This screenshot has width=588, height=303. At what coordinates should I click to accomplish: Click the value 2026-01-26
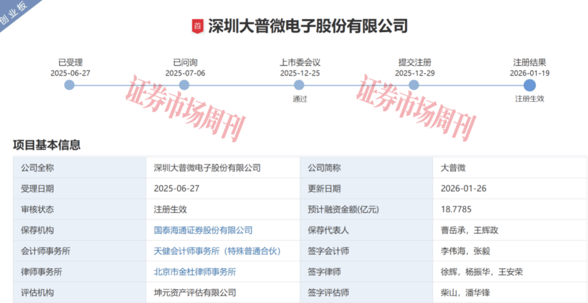pos(463,188)
